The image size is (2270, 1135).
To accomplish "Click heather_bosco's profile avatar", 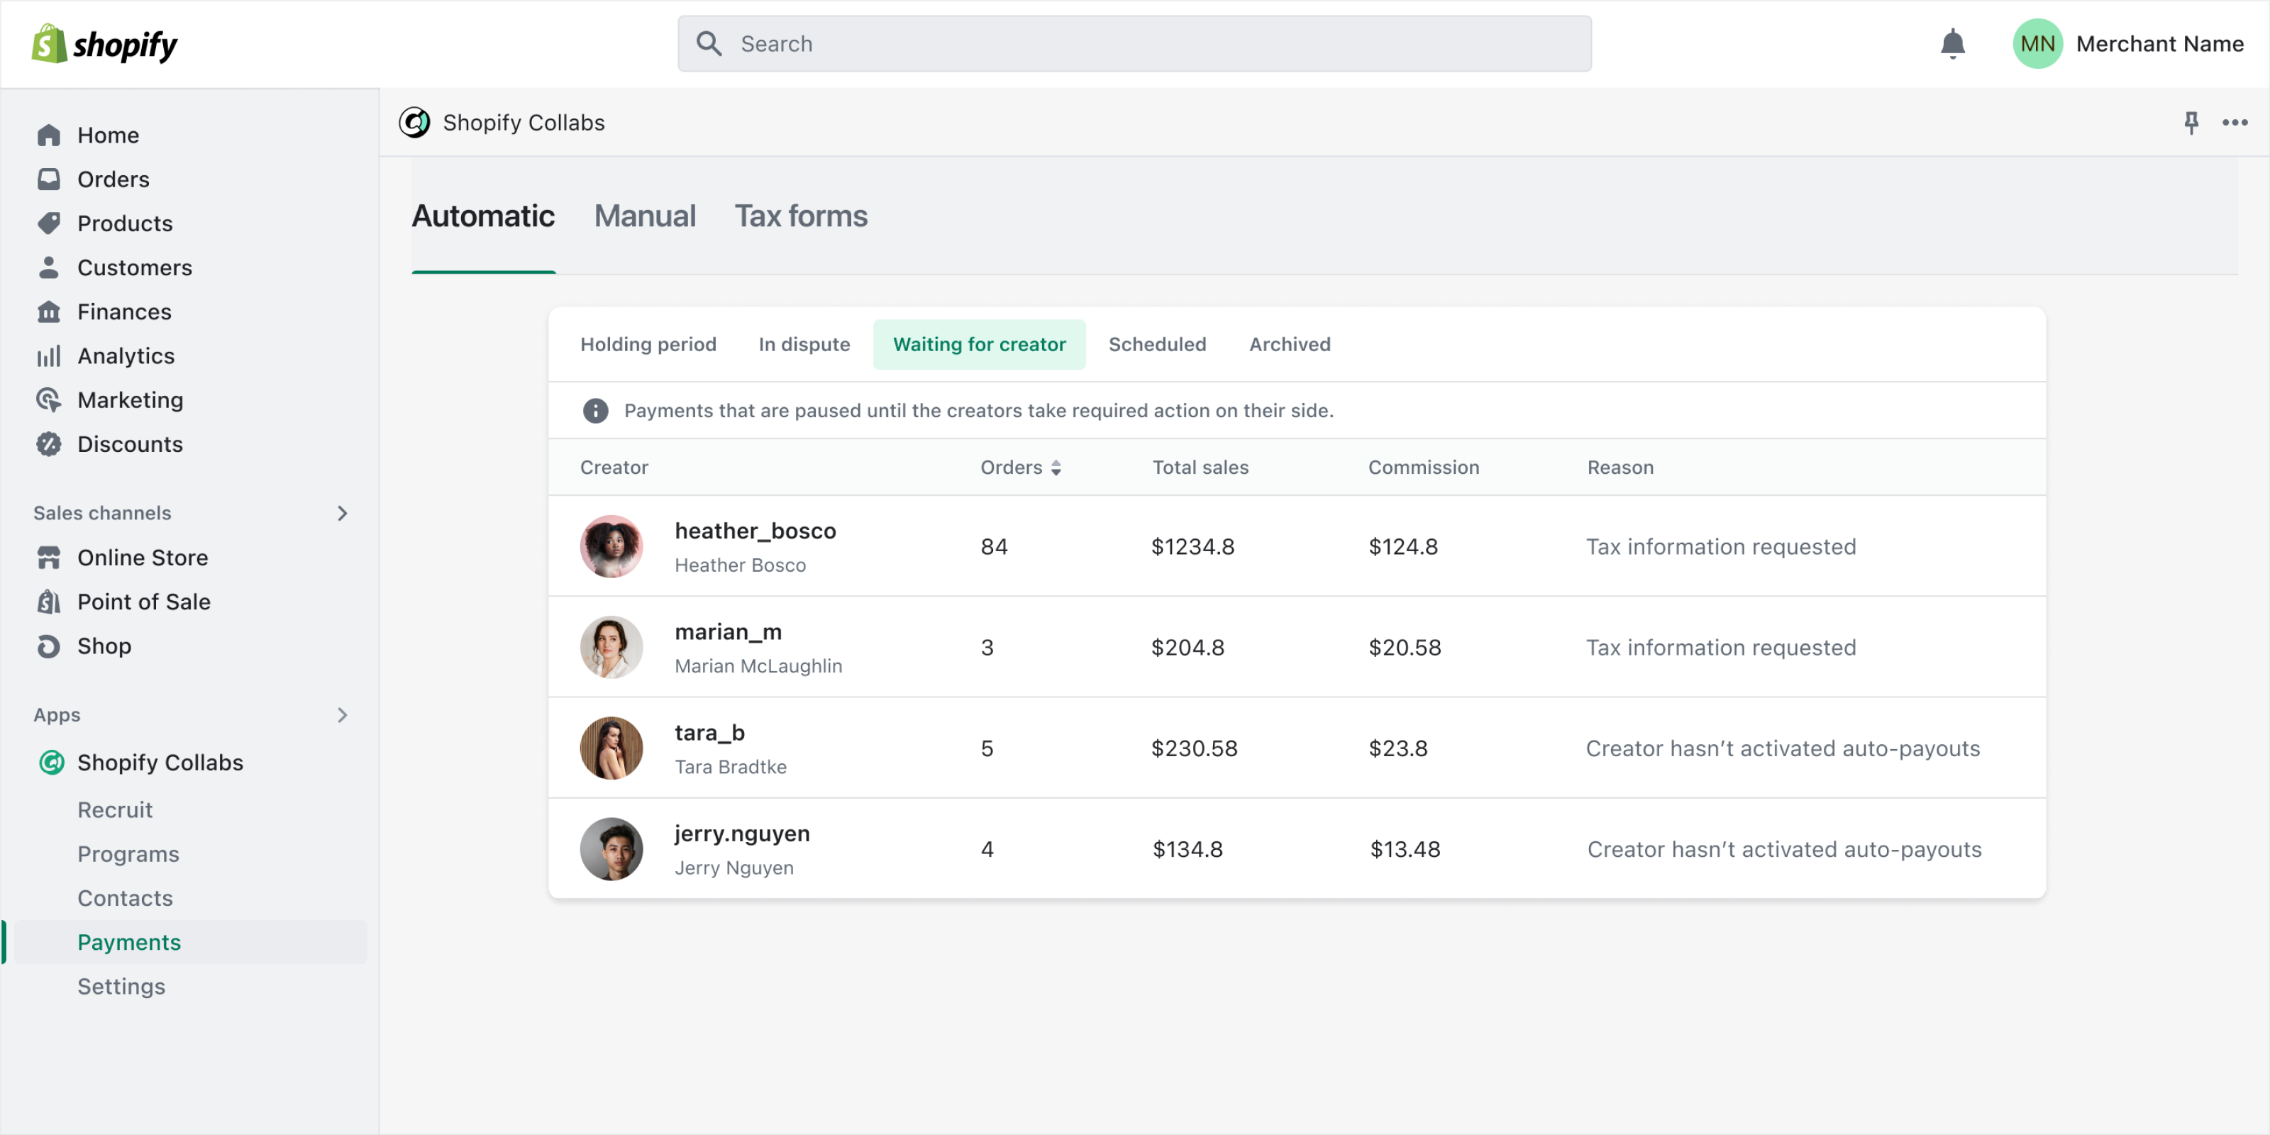I will 611,546.
